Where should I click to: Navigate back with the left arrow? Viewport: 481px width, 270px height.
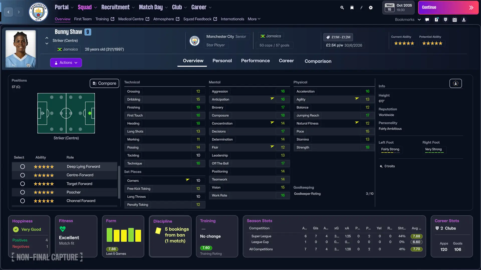pyautogui.click(x=9, y=12)
